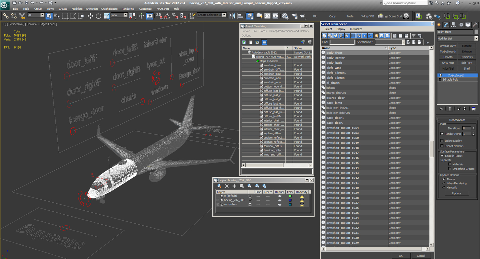Click the Mirror tool in main toolbar
Screen dimensions: 480x259
[x=232, y=16]
